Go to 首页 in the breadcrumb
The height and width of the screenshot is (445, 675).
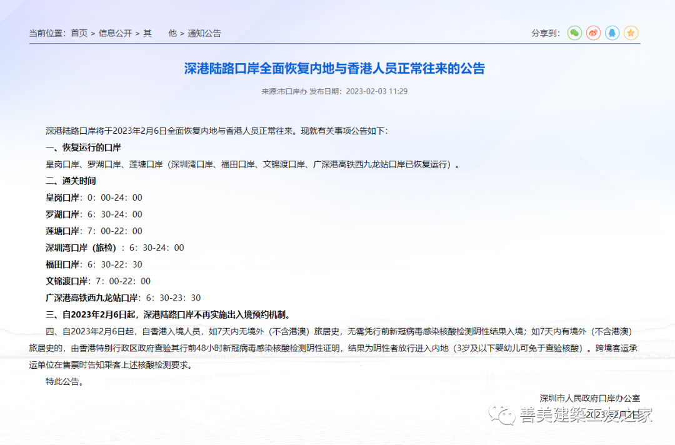tap(79, 33)
